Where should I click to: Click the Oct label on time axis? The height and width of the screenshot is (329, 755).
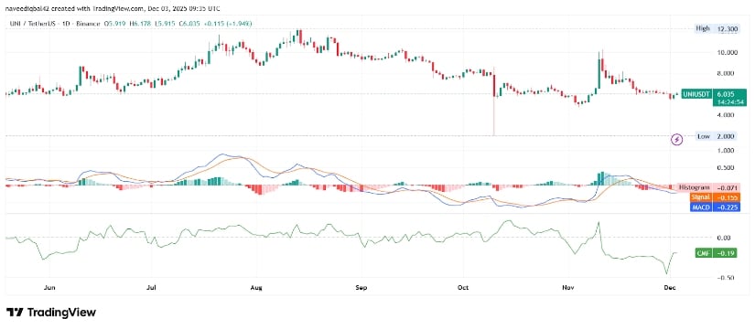(463, 288)
